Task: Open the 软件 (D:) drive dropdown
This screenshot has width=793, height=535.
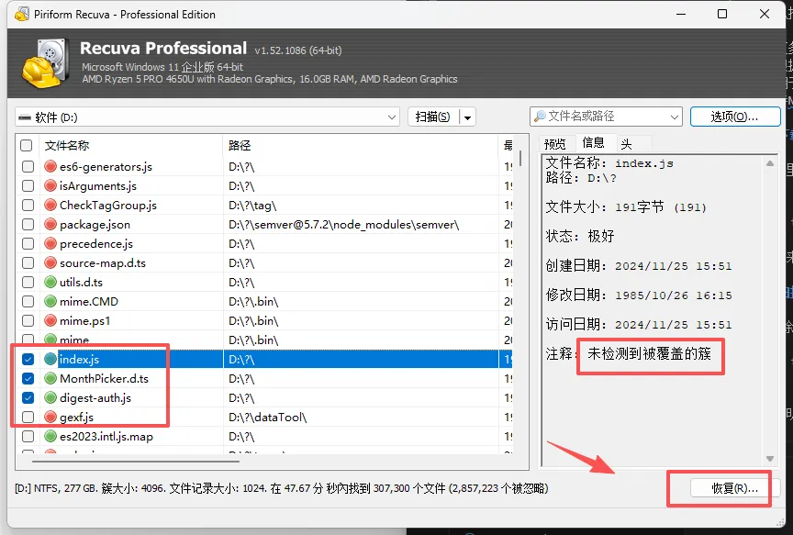Action: click(391, 117)
